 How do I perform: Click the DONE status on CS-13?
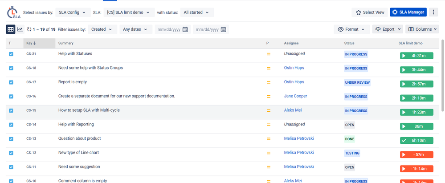350,139
